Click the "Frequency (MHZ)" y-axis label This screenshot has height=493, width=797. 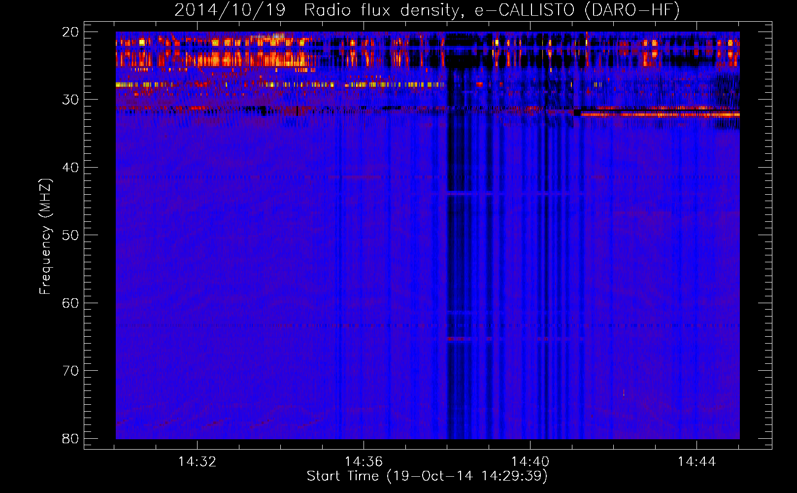[x=45, y=237]
